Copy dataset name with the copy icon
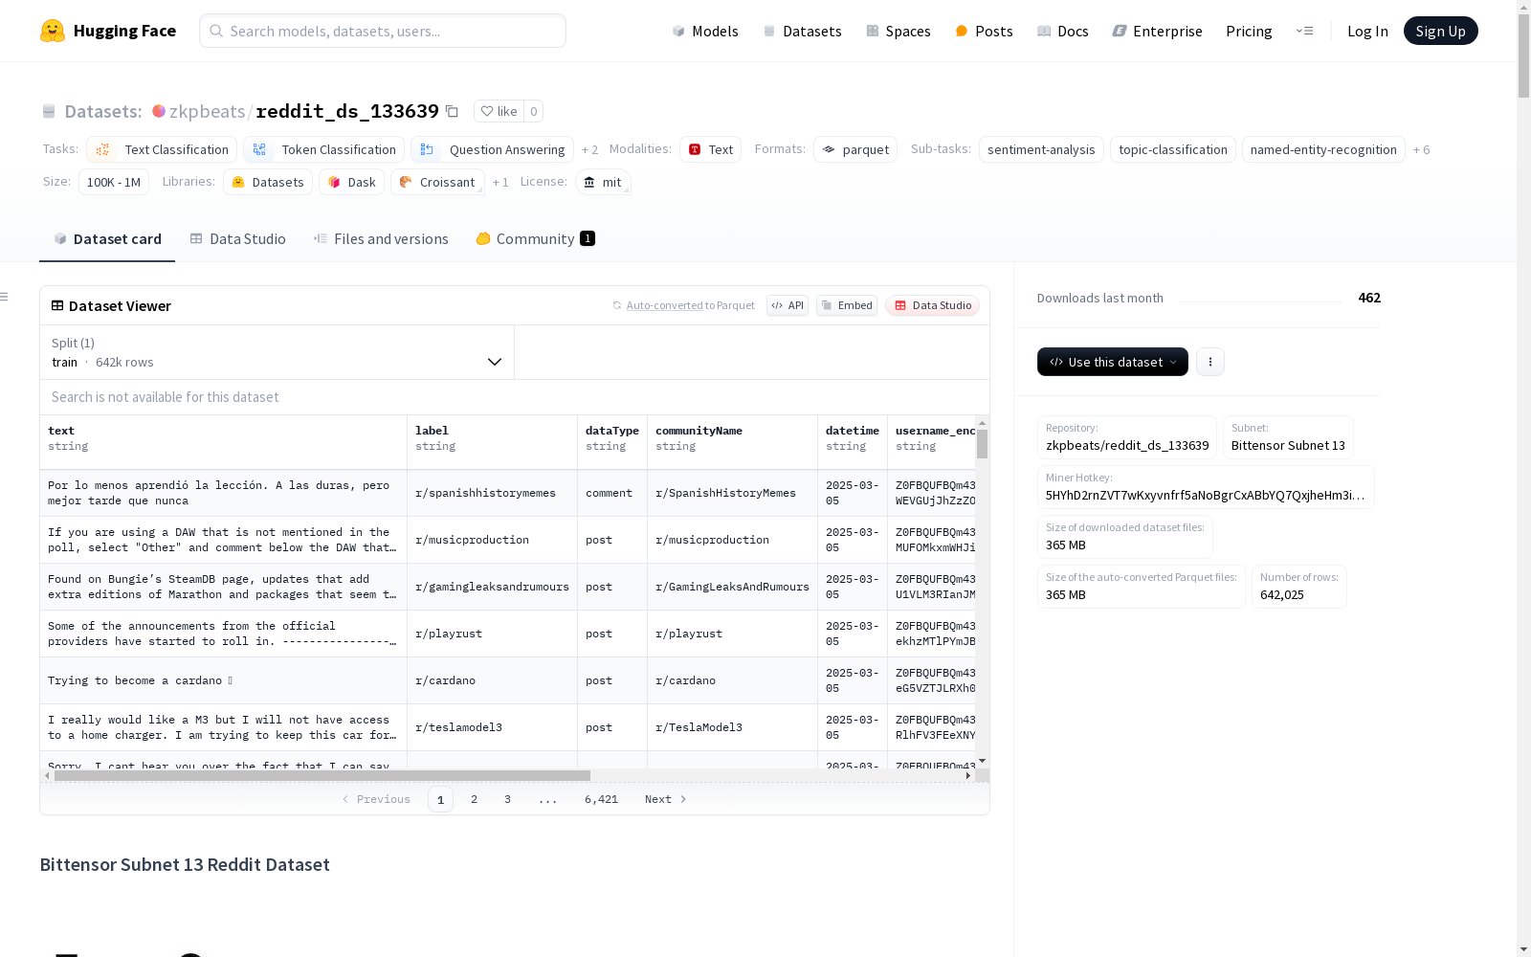1531x957 pixels. 452,111
